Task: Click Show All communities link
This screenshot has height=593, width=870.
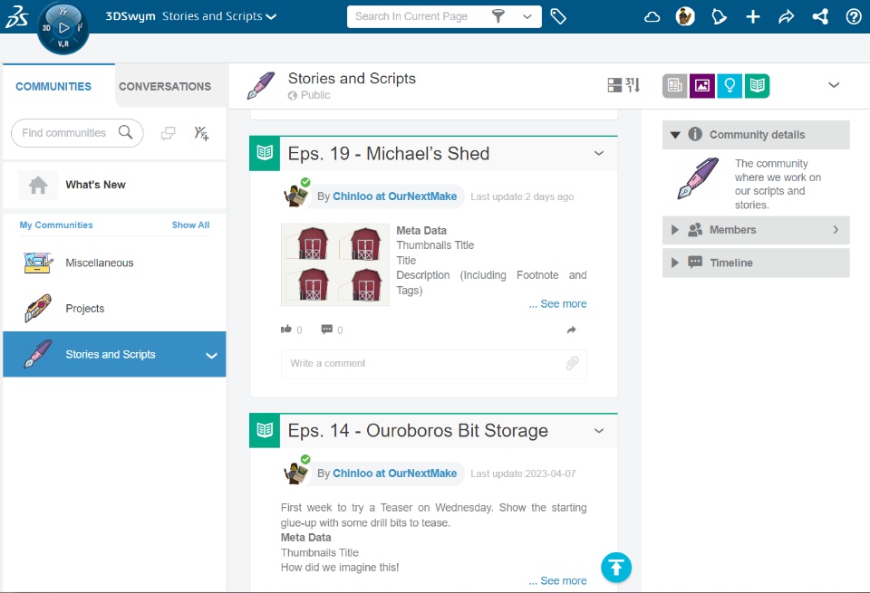Action: tap(190, 225)
